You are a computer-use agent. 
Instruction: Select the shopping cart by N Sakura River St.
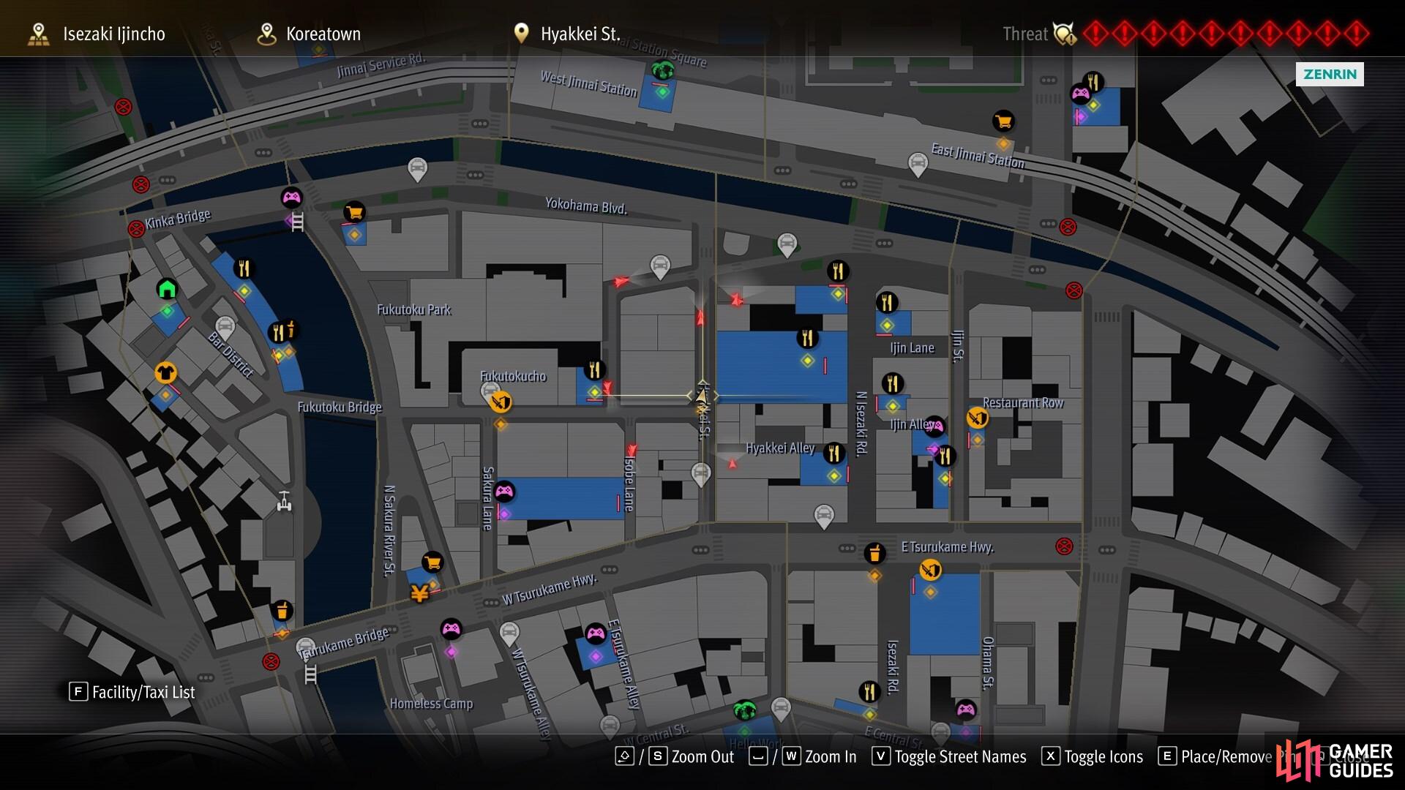pyautogui.click(x=432, y=563)
